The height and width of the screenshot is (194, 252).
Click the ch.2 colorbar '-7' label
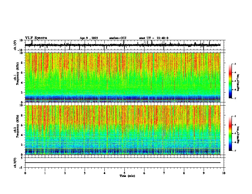click(x=234, y=151)
